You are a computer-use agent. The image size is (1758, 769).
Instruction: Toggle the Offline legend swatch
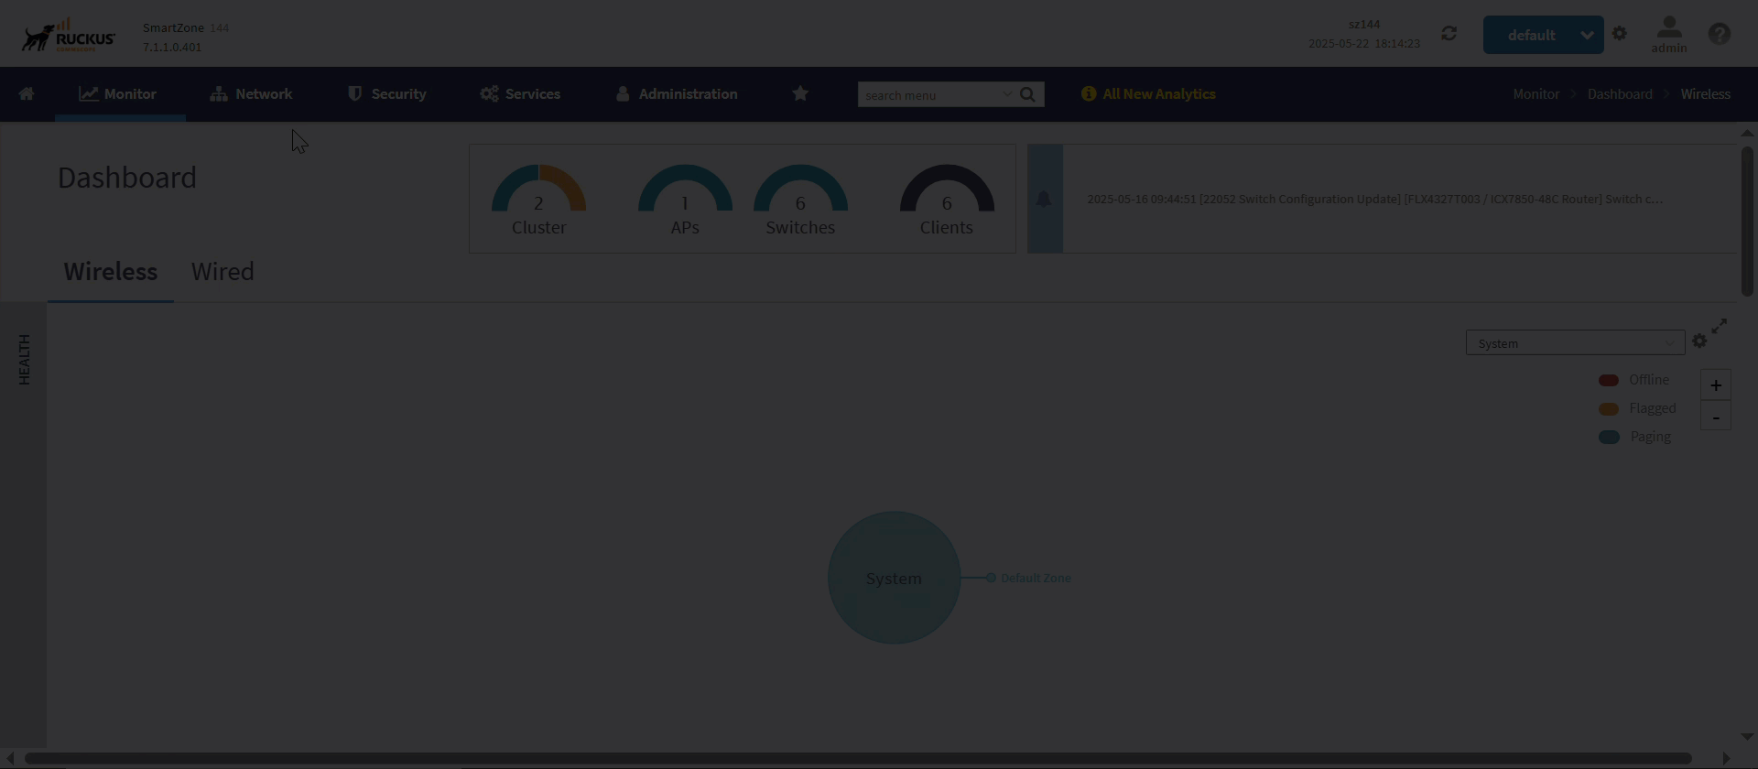[1609, 380]
